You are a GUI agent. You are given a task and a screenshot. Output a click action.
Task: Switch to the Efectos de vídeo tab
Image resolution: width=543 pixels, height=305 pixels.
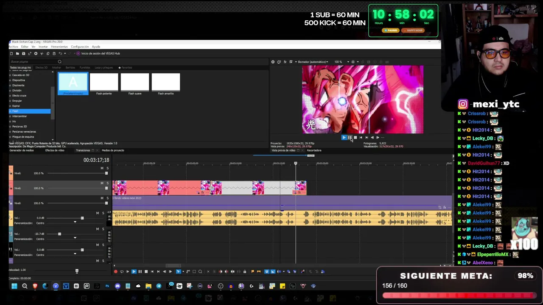coord(55,150)
